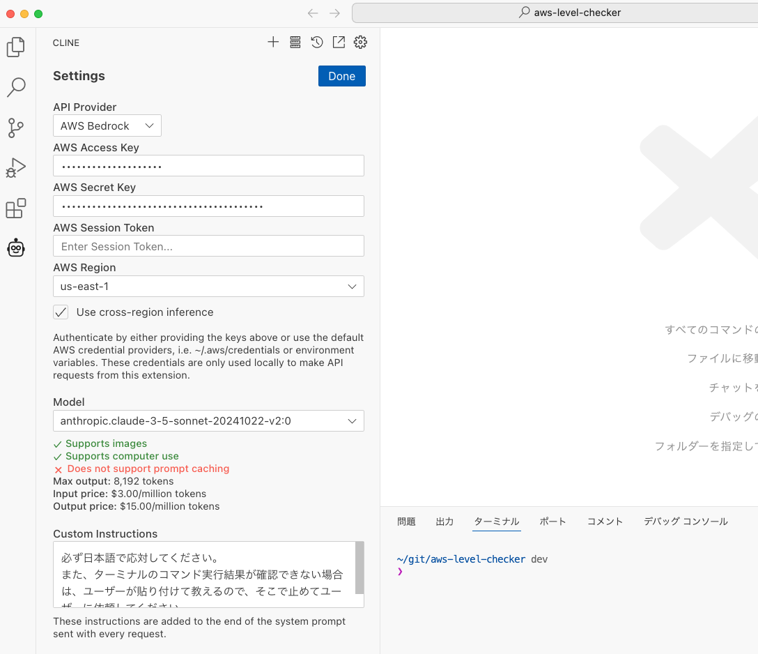Image resolution: width=758 pixels, height=654 pixels.
Task: Switch to the 出力 tab
Action: click(x=444, y=521)
